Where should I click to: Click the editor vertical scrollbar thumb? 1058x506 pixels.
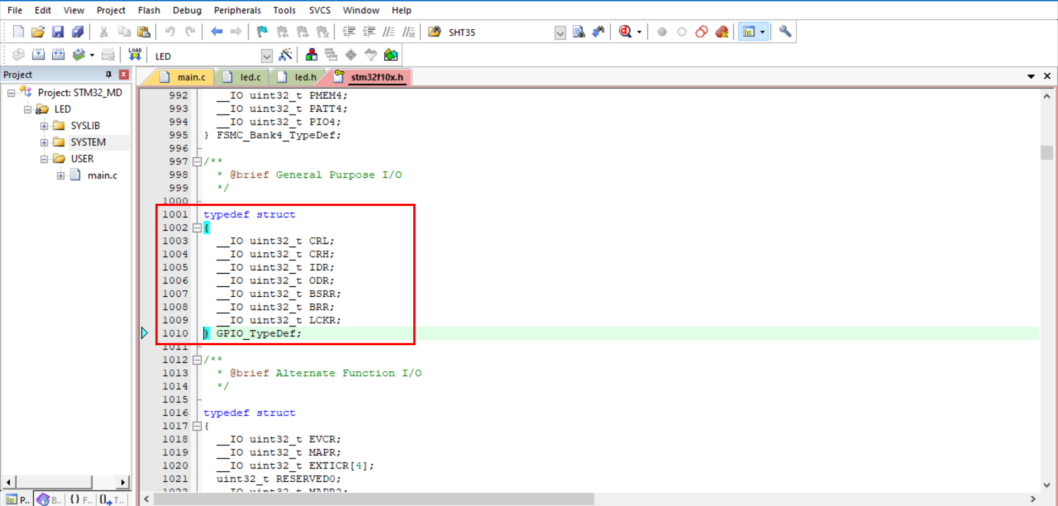[x=1046, y=152]
